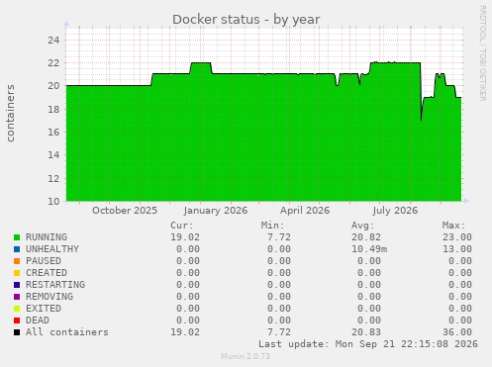Select the All containers legend label
This screenshot has width=492, height=367.
click(x=67, y=332)
